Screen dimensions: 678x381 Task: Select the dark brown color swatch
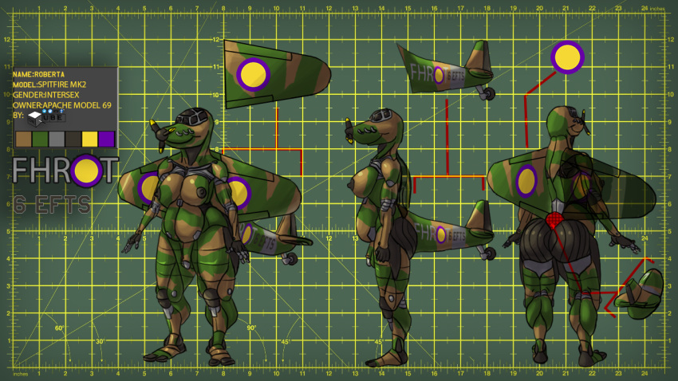click(x=73, y=139)
